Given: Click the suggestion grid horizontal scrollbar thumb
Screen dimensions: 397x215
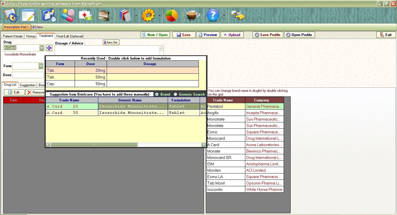Looking at the screenshot, I should tap(94, 144).
